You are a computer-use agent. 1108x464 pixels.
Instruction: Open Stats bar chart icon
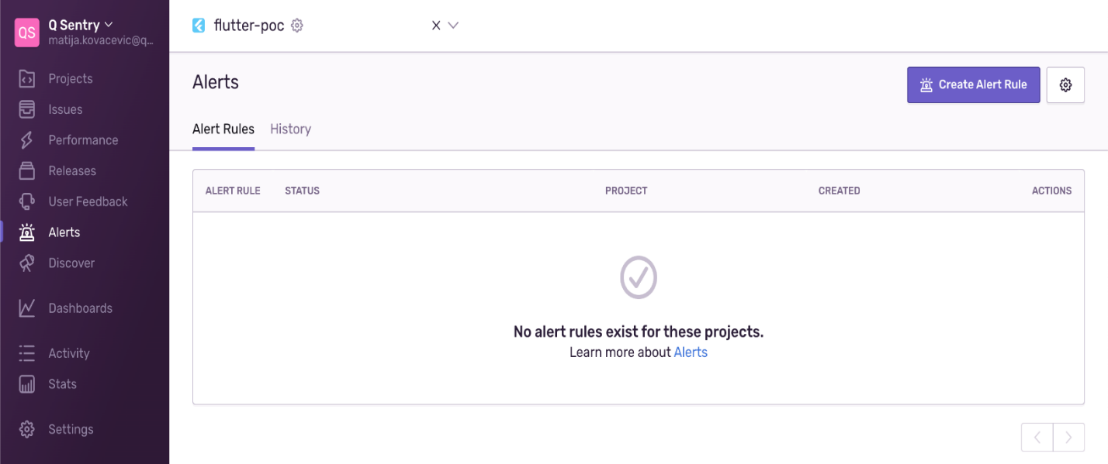[27, 384]
